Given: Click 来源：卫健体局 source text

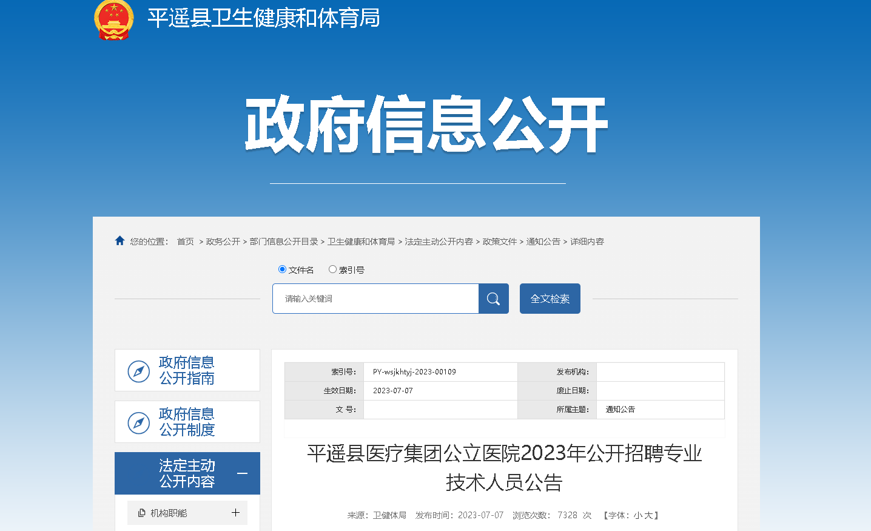Looking at the screenshot, I should pos(377,515).
